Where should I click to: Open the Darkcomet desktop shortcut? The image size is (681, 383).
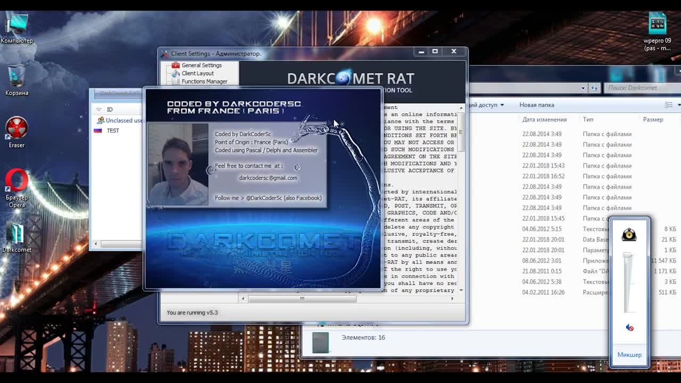pyautogui.click(x=16, y=237)
